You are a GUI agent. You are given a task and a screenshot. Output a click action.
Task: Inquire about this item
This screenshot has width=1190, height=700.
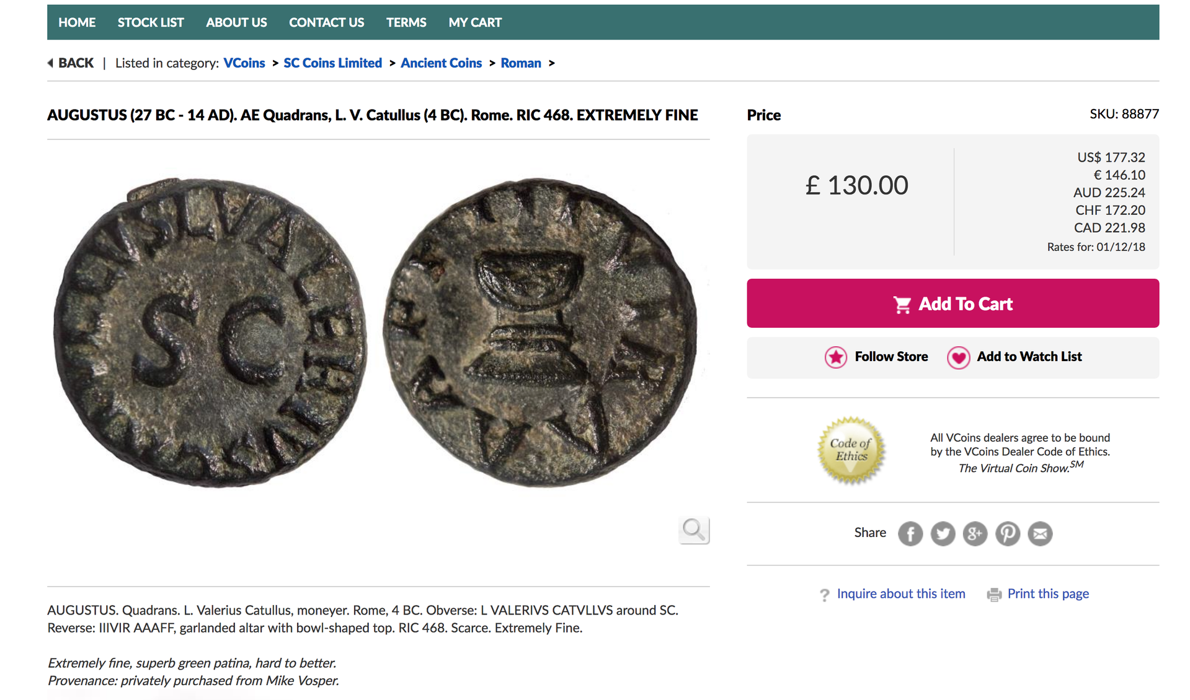pyautogui.click(x=900, y=594)
